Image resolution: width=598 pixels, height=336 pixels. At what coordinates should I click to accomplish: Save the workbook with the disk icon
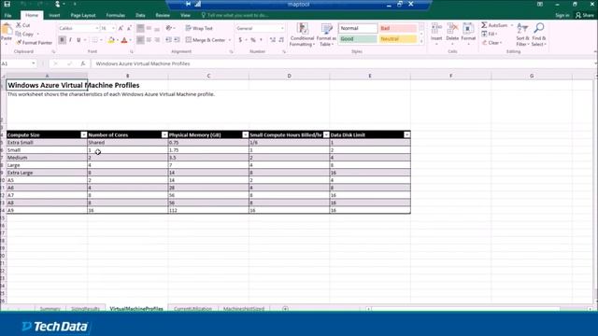coord(7,4)
